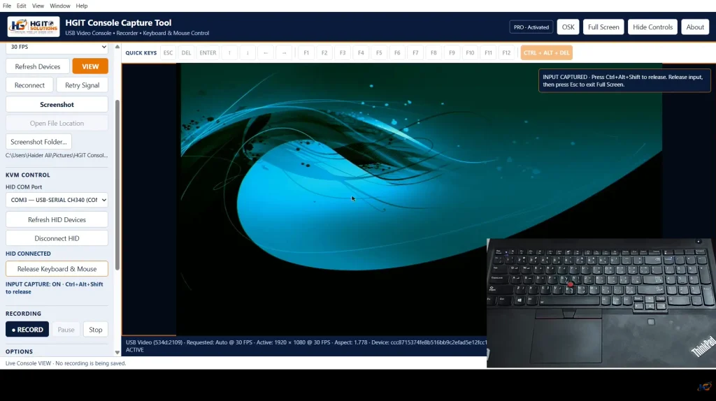
Task: Take a Screenshot with the Screenshot button
Action: [57, 105]
